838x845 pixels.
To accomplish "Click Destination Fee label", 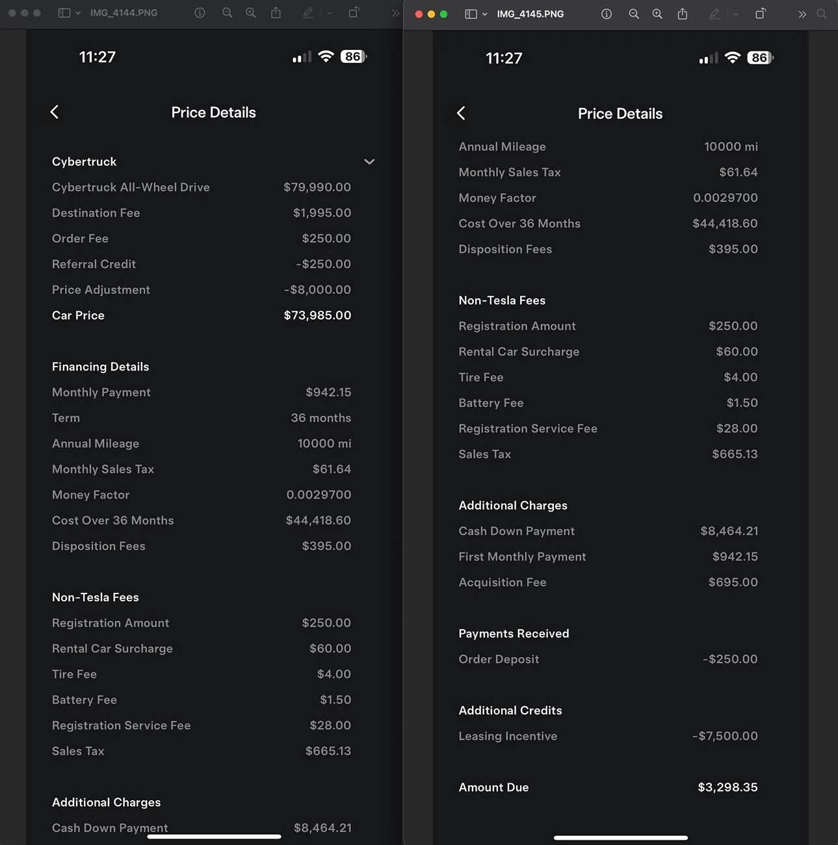I will tap(96, 213).
